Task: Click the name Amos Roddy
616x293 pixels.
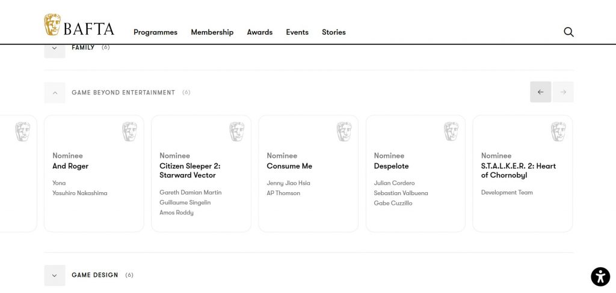Action: [x=176, y=213]
